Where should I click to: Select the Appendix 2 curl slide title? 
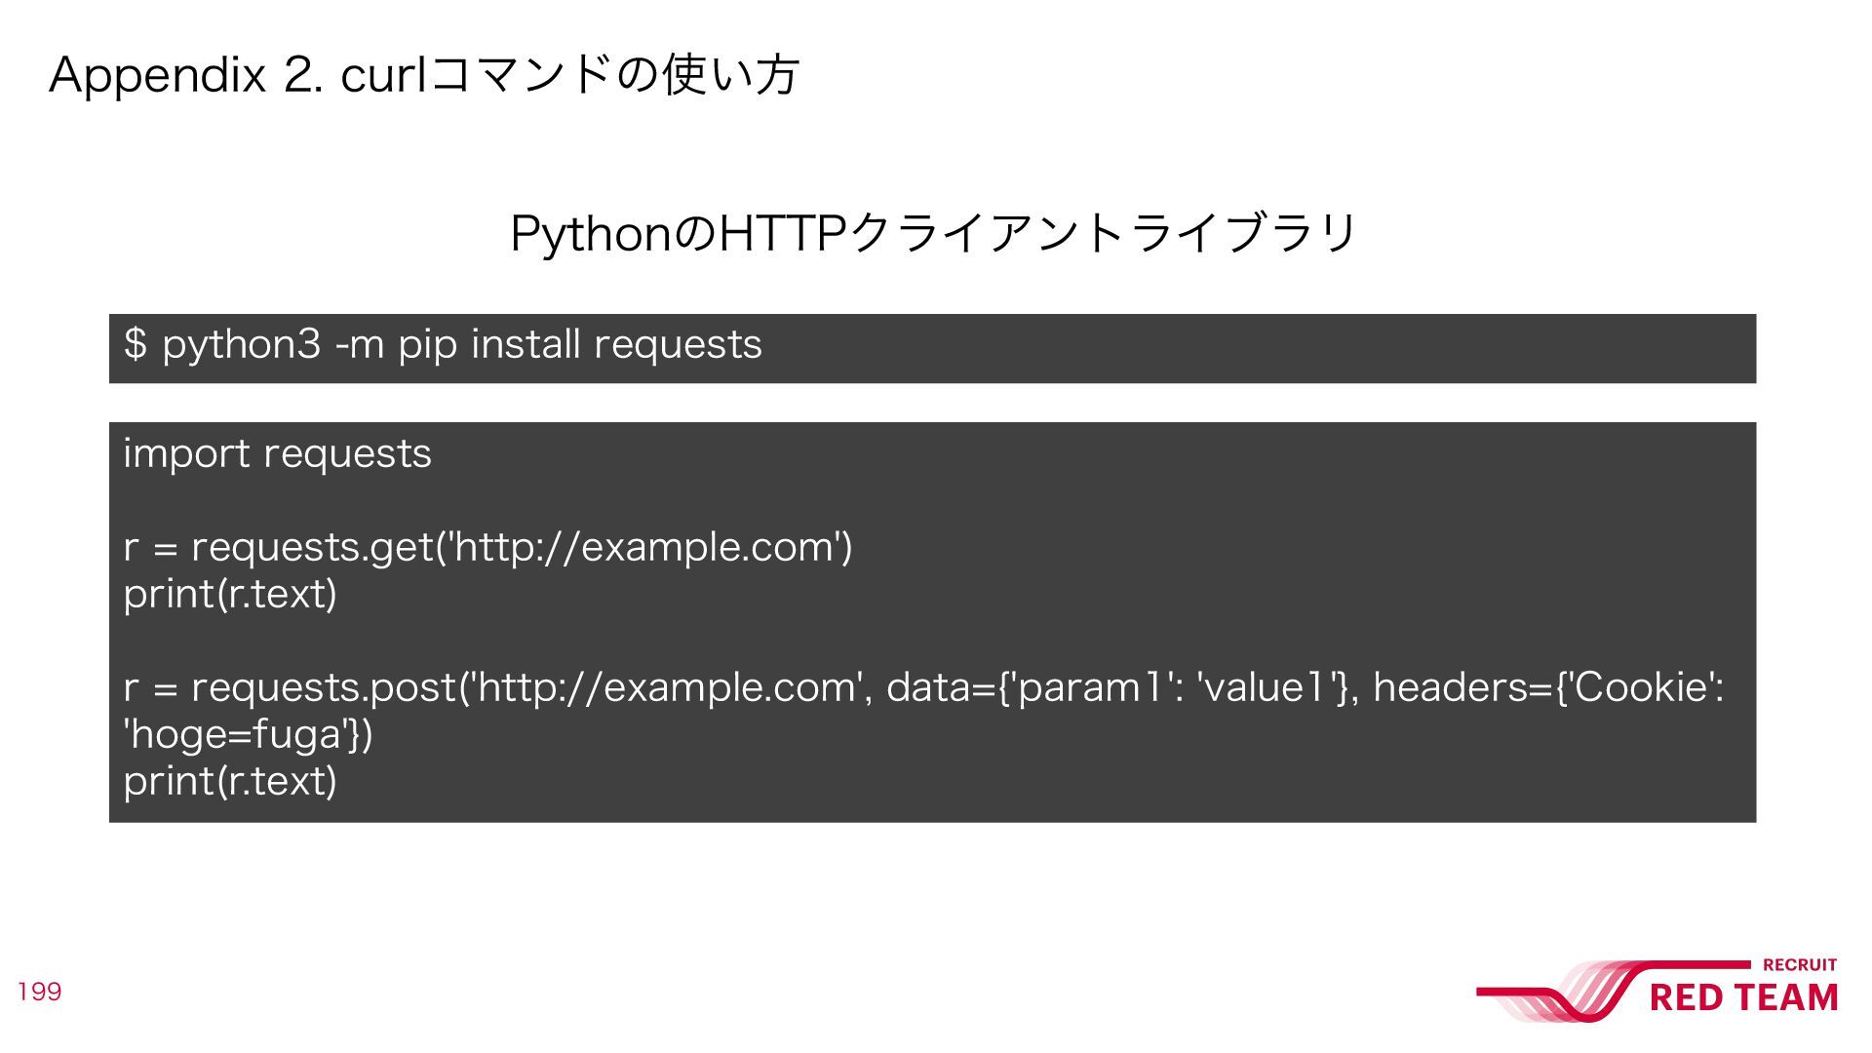tap(424, 75)
